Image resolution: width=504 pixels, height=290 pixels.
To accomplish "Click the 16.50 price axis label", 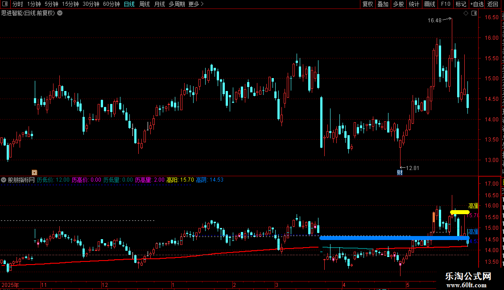I will [492, 17].
